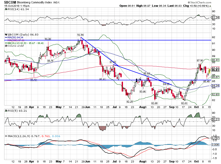Open the StockCharts.com copyright link
Image resolution: width=221 pixels, height=164 pixels.
click(199, 2)
